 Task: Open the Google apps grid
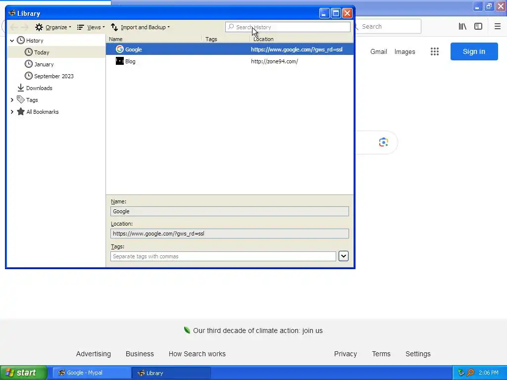point(435,51)
